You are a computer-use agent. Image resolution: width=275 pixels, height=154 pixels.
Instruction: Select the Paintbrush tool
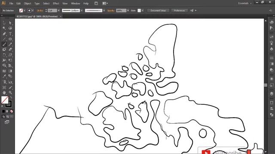click(x=4, y=44)
